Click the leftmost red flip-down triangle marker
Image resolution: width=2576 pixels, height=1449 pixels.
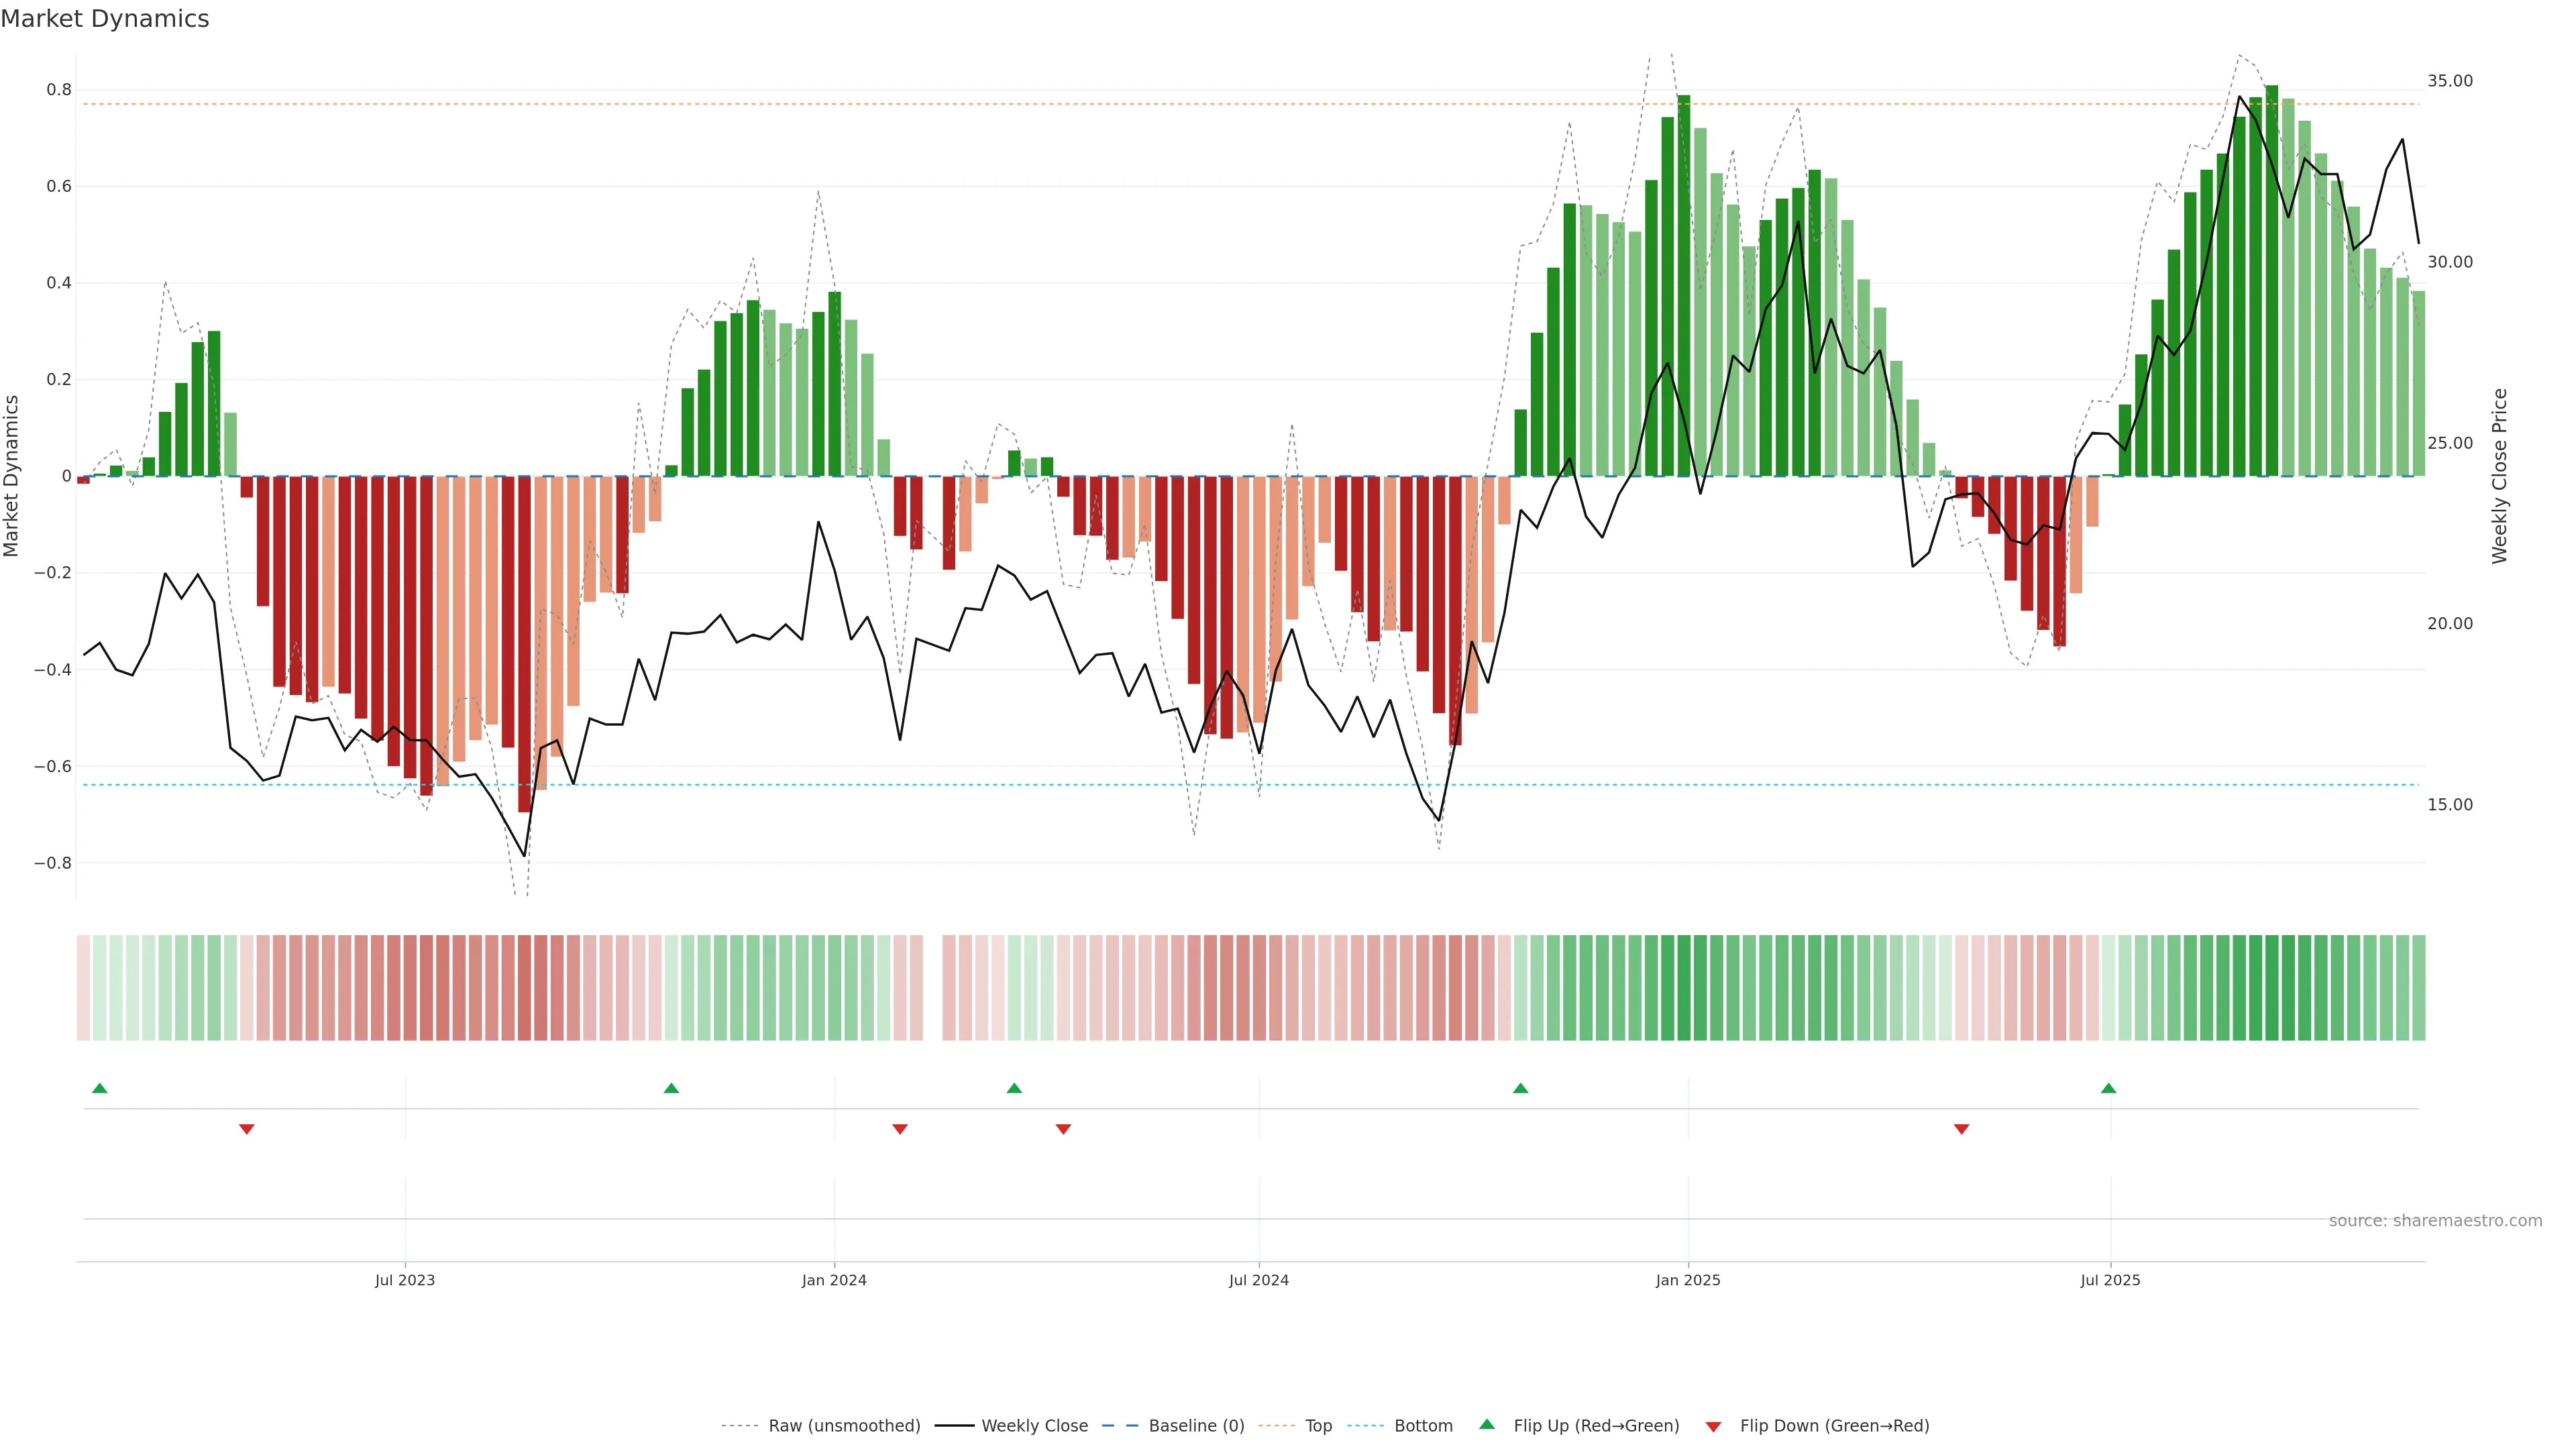[247, 1129]
